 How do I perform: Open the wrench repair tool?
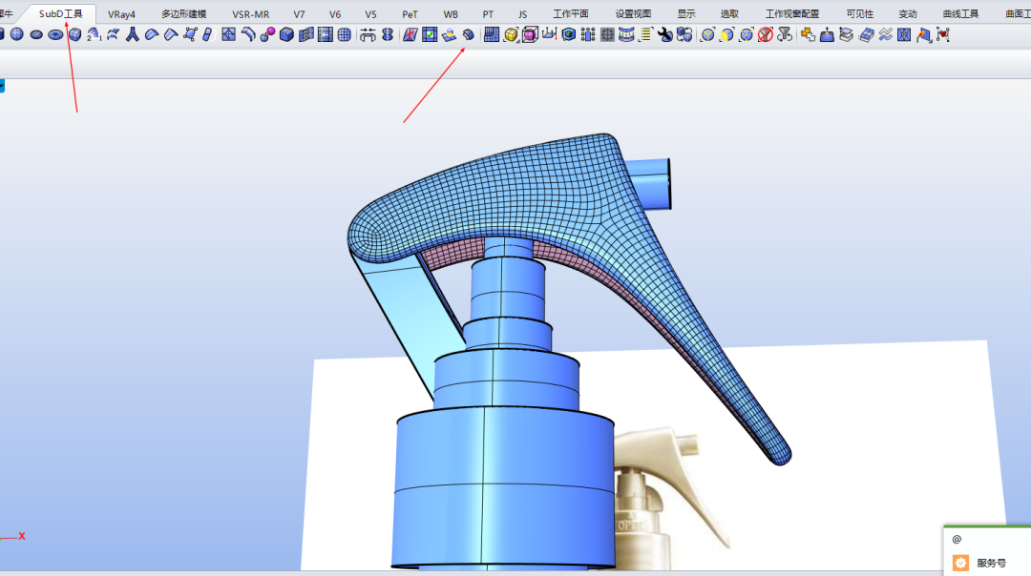pyautogui.click(x=664, y=35)
